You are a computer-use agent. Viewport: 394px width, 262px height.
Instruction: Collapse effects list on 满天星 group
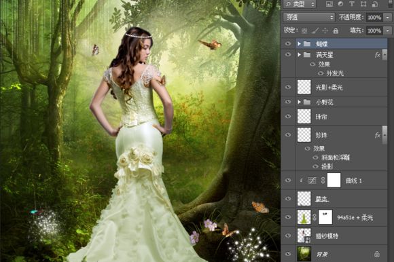(384, 55)
